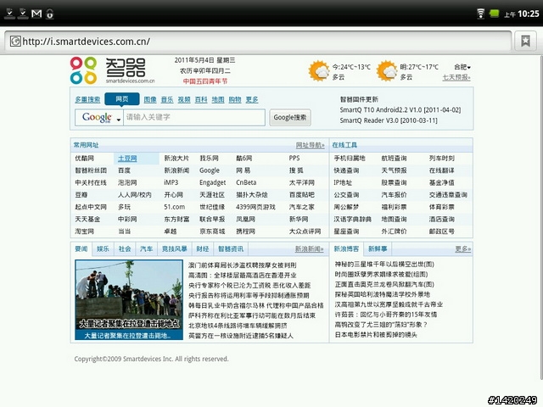The image size is (543, 407).
Task: Click the keyword search input field
Action: pos(194,118)
